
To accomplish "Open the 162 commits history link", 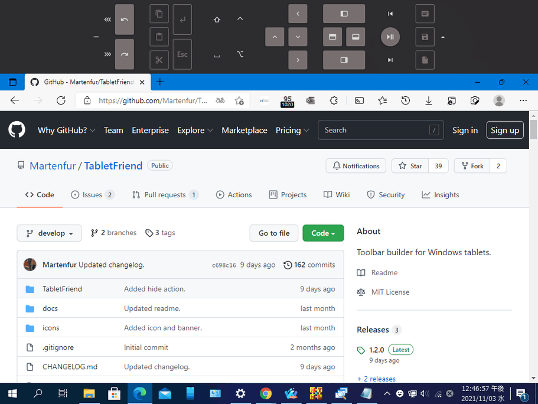I will pyautogui.click(x=309, y=265).
